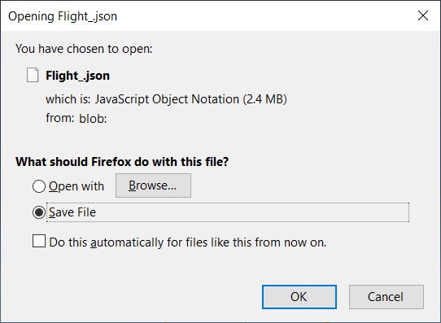Click the You have chosen to open text
Screen dimensions: 441x323
(84, 49)
